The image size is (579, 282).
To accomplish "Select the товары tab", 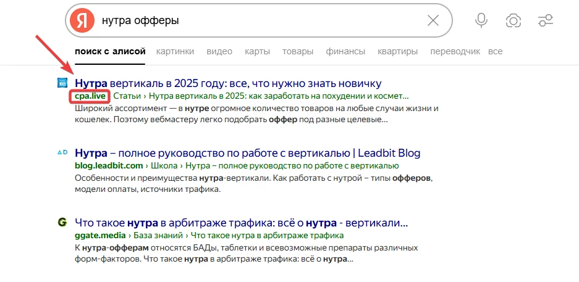I will click(x=298, y=51).
